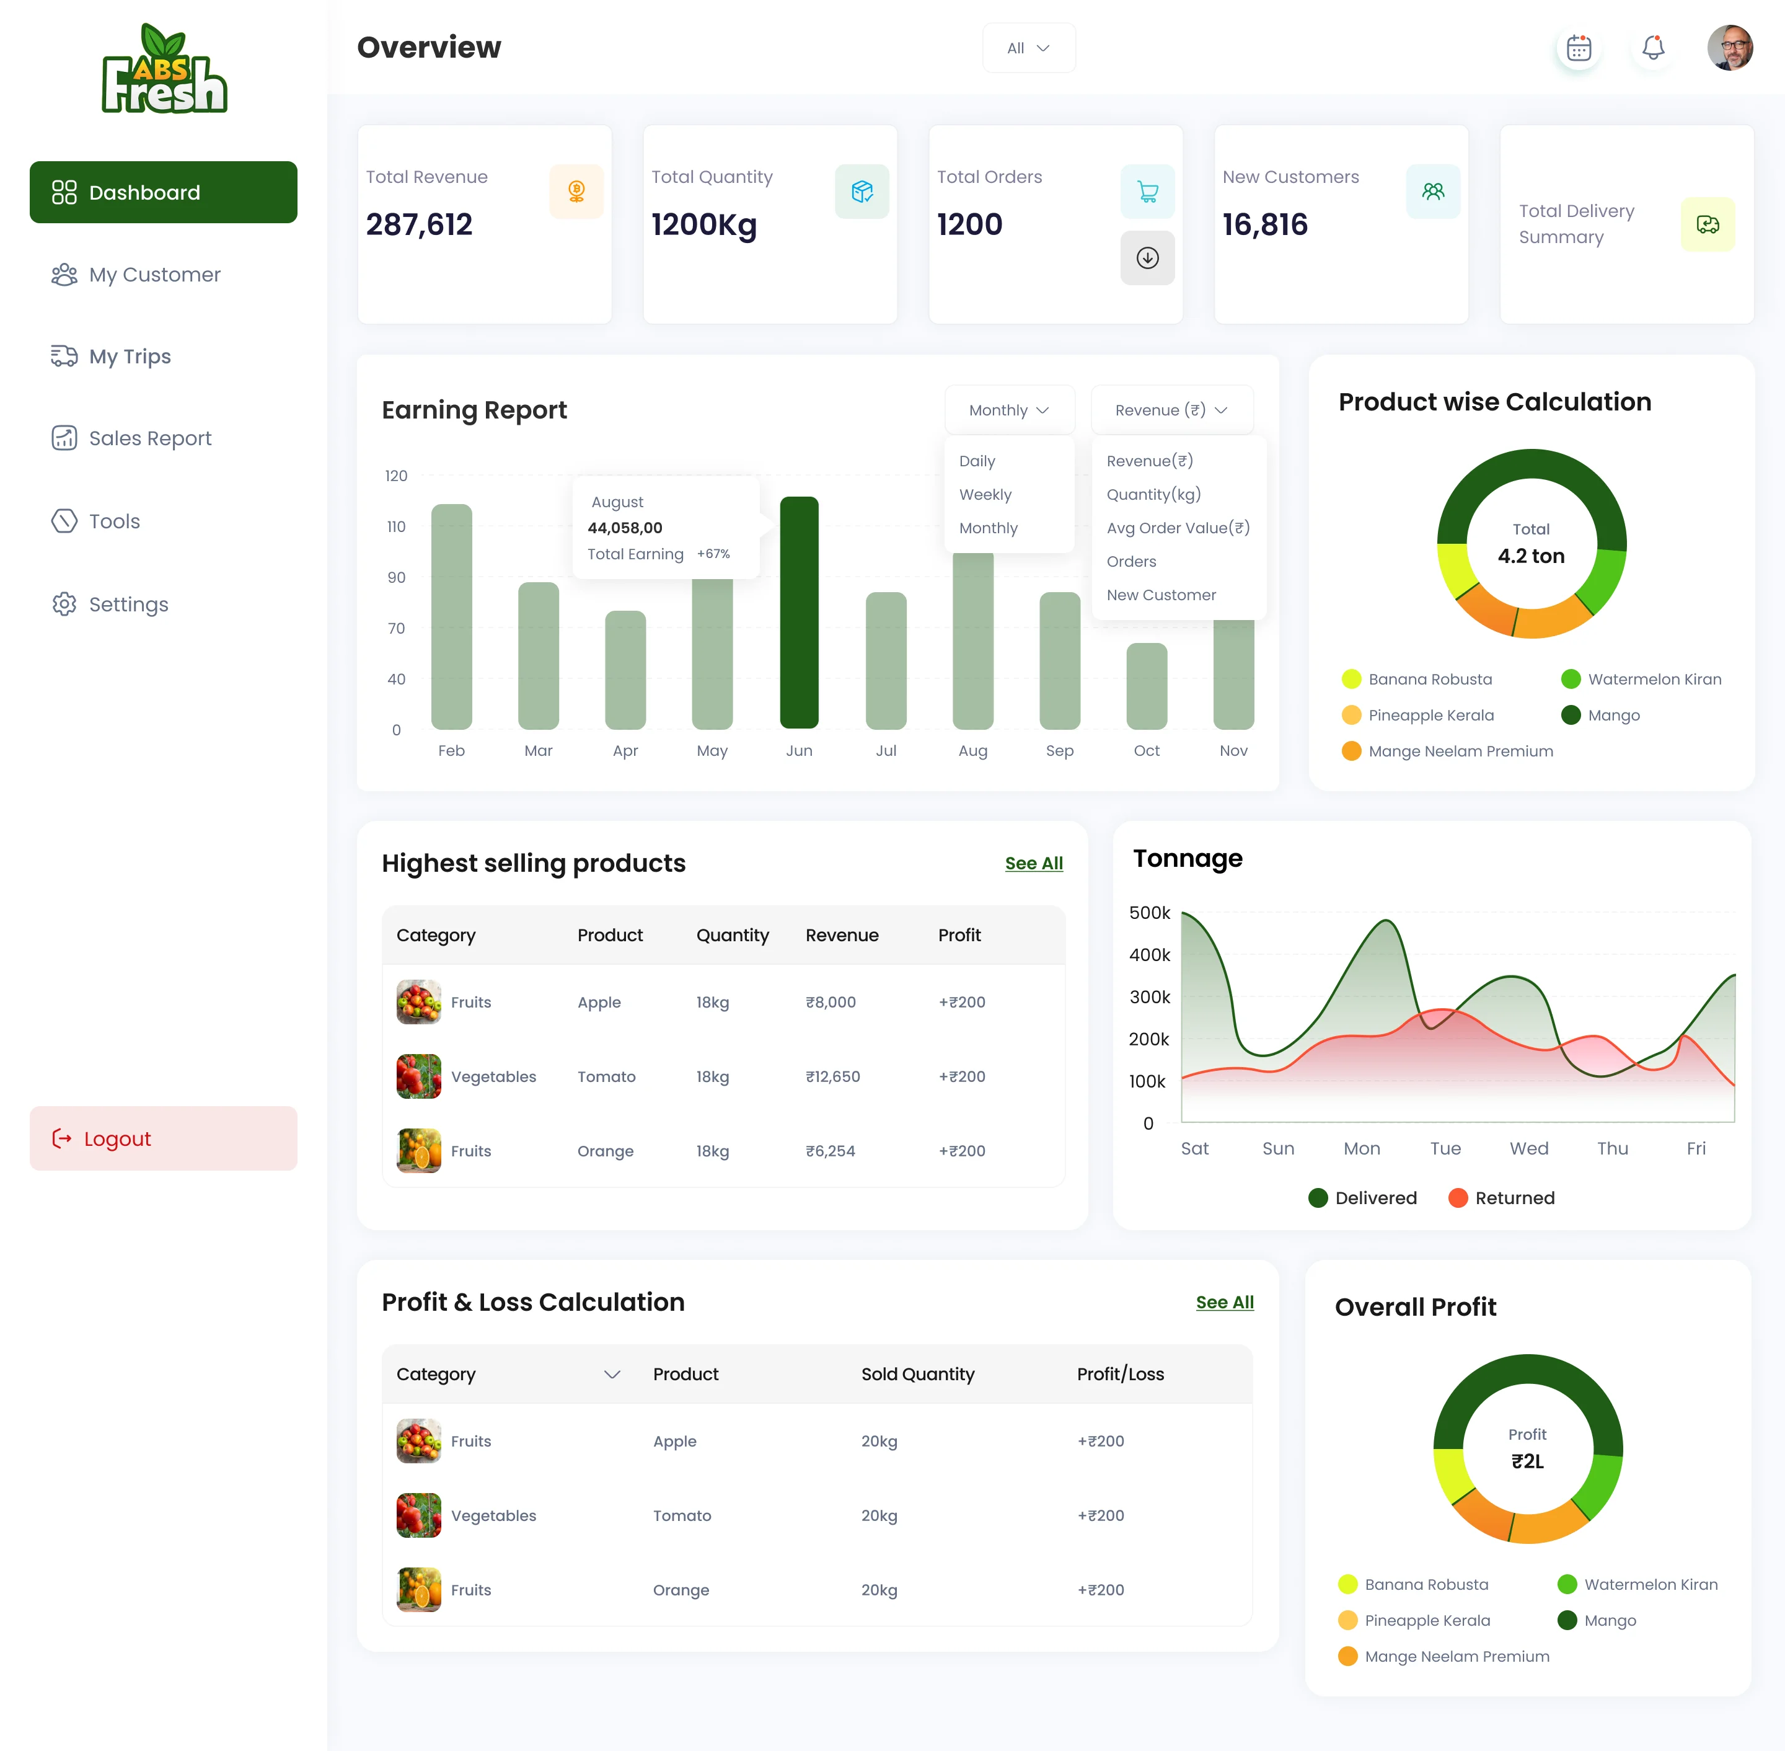Image resolution: width=1785 pixels, height=1751 pixels.
Task: Click Mango swatch in Product wise Calculation
Action: click(x=1571, y=714)
